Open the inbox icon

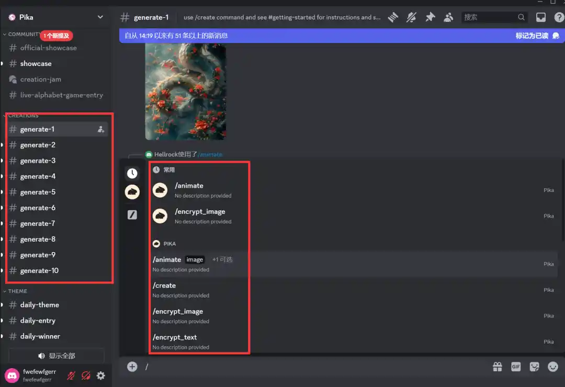tap(541, 17)
